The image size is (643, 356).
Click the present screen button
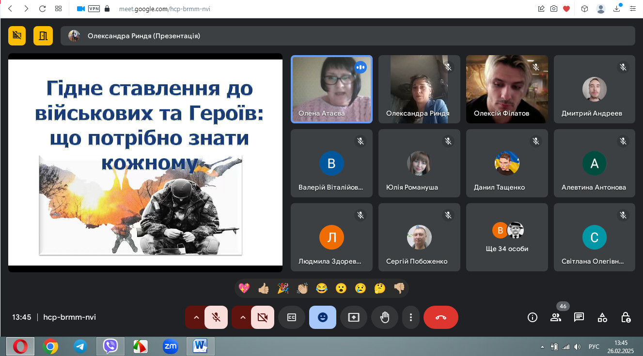[354, 317]
